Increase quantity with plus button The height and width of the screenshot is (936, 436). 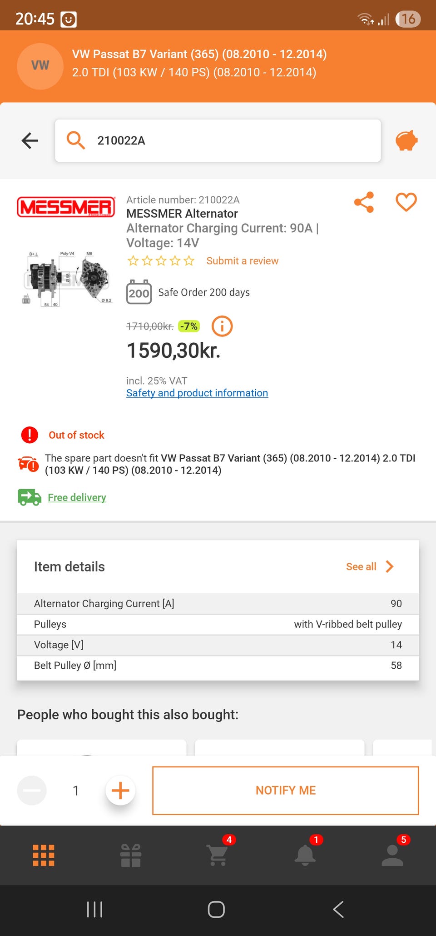coord(120,791)
